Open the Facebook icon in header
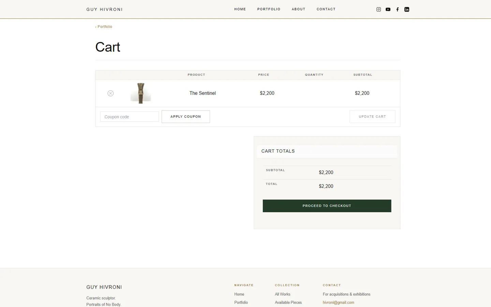Viewport: 491px width, 307px height. click(398, 10)
